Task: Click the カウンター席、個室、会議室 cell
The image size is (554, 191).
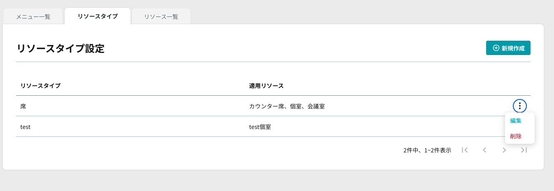Action: tap(287, 106)
